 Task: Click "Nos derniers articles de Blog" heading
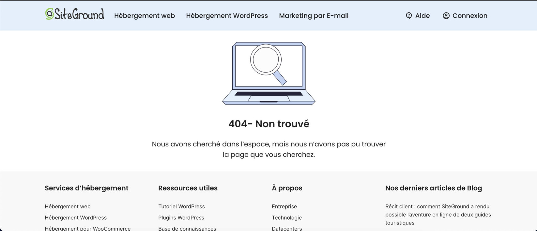(434, 188)
